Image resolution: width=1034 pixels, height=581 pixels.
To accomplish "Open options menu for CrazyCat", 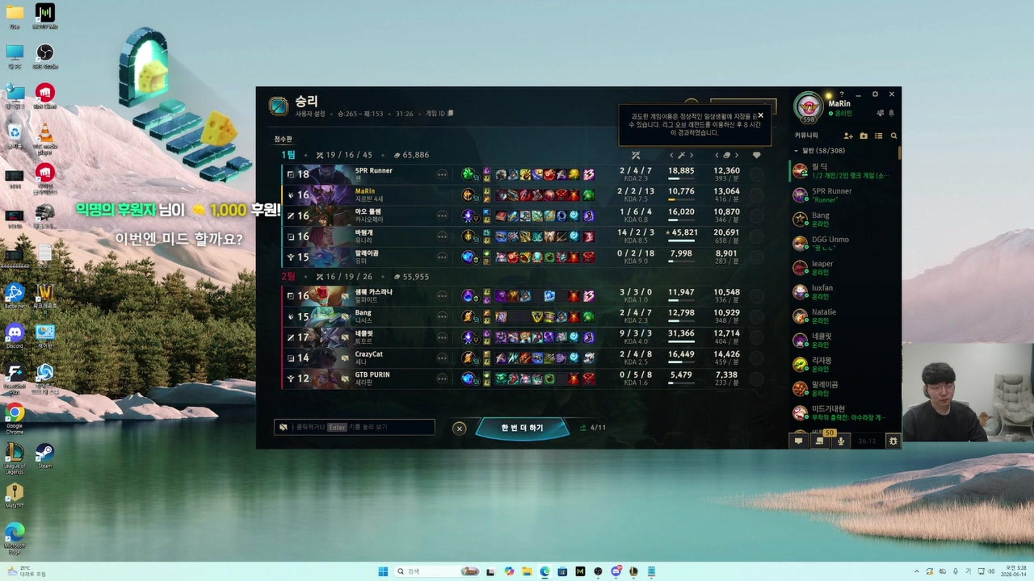I will pos(442,358).
